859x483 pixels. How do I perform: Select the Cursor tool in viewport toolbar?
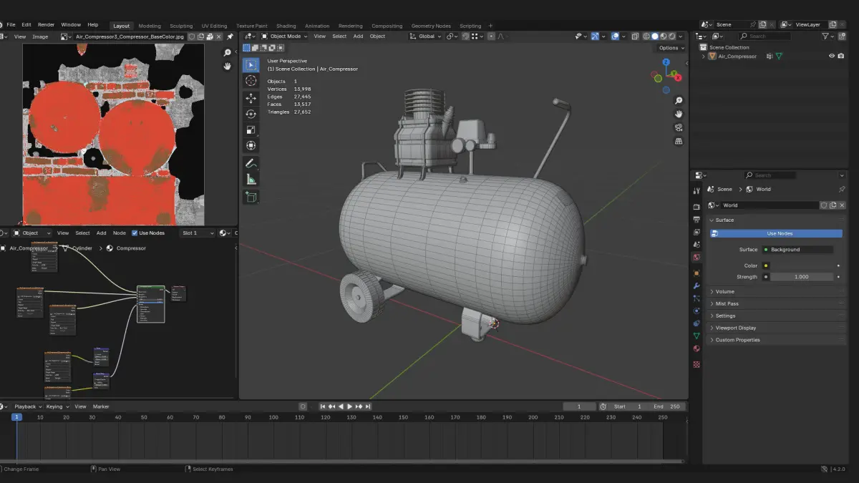coord(251,81)
